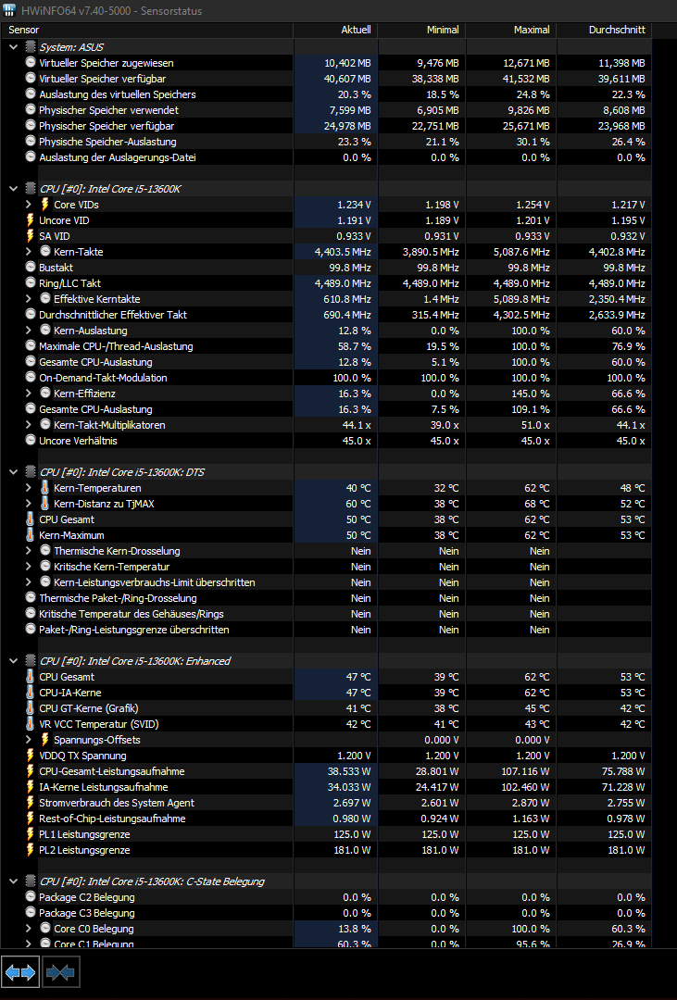Expand the Kern-Auslastung row
677x1000 pixels.
[28, 331]
